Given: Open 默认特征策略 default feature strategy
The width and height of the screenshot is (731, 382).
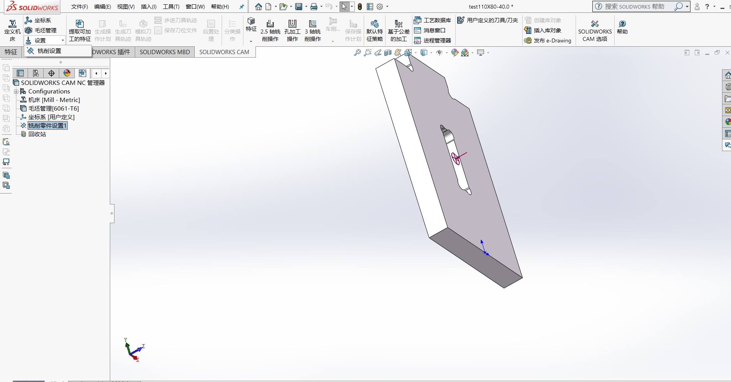Looking at the screenshot, I should click(x=375, y=31).
